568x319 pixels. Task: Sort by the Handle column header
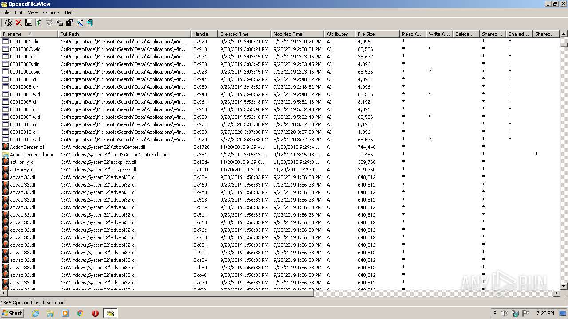(204, 34)
